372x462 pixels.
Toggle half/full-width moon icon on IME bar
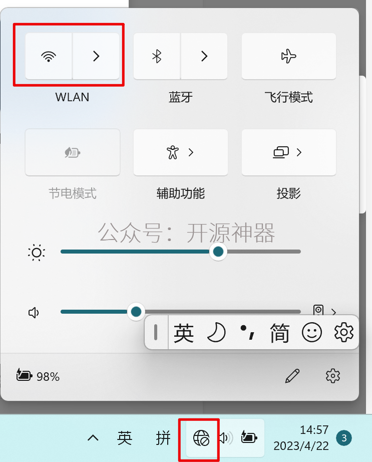216,333
